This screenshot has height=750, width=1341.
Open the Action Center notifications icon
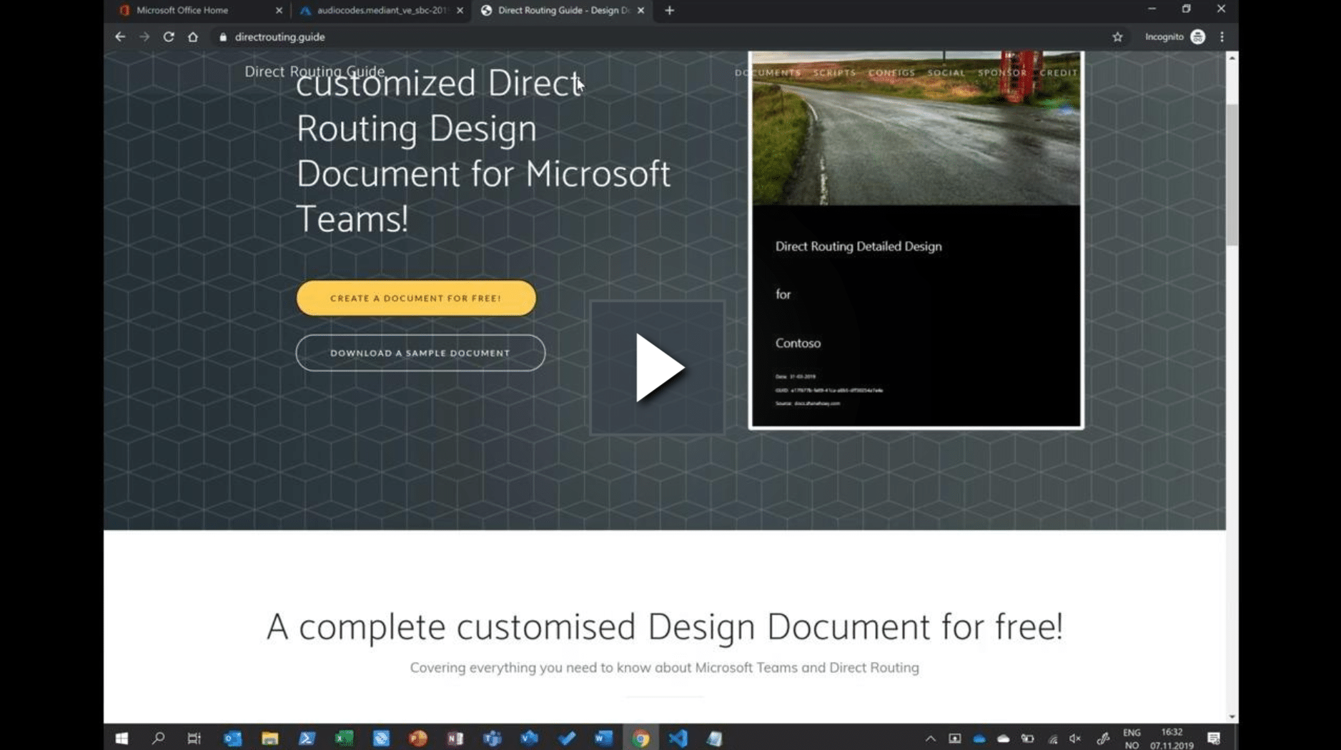1214,739
